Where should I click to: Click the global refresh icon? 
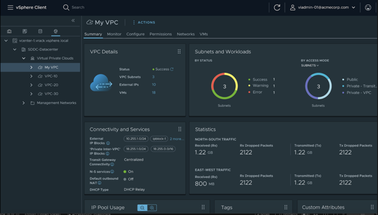(x=277, y=7)
